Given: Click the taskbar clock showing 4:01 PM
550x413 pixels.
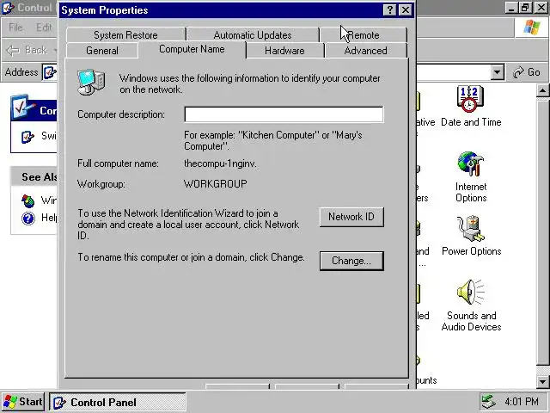Looking at the screenshot, I should tap(522, 402).
